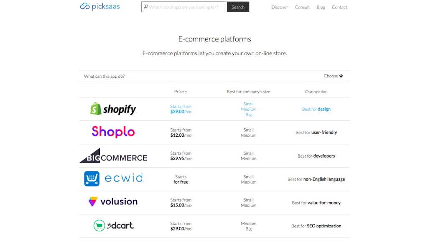Click Shoplo's 'Starts from $12.00/mo' pricing

[x=181, y=132]
